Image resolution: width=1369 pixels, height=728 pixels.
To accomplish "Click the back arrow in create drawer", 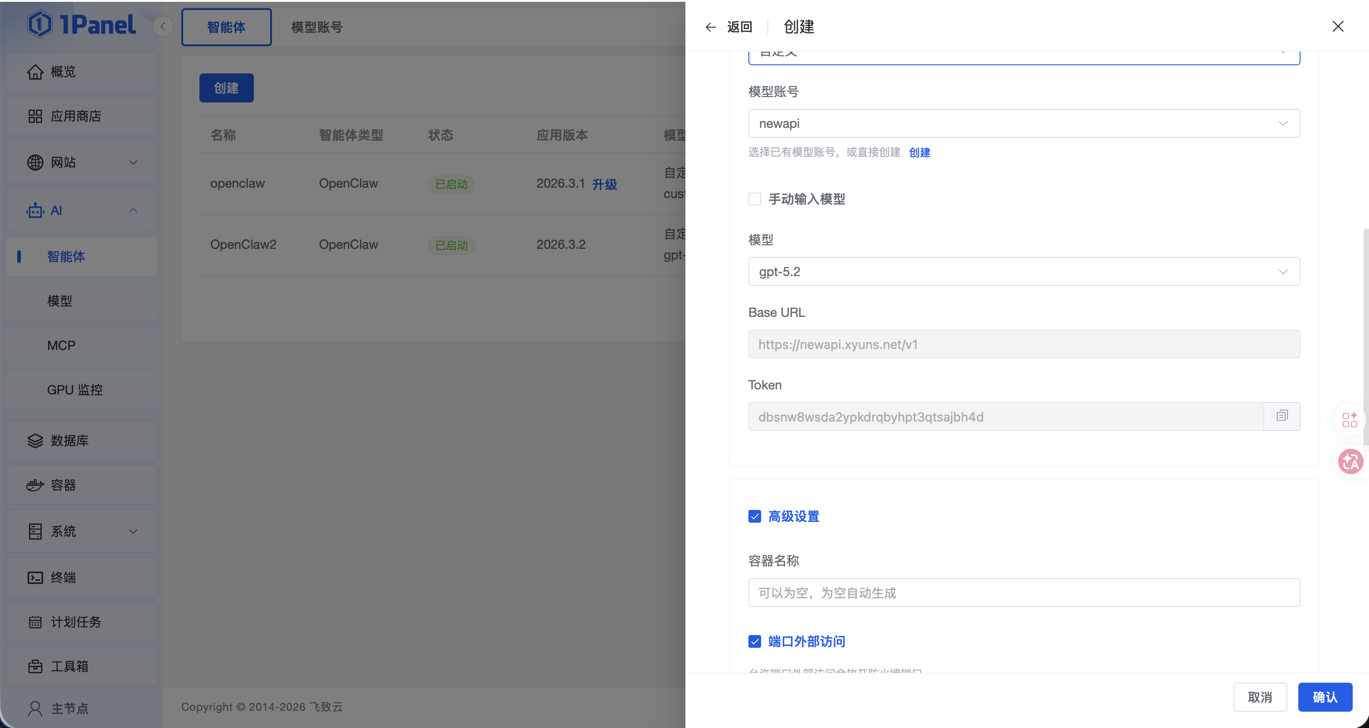I will point(710,27).
